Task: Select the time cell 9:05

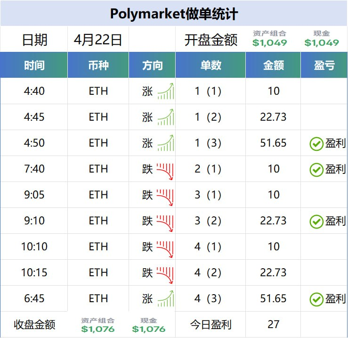Action: pos(34,195)
